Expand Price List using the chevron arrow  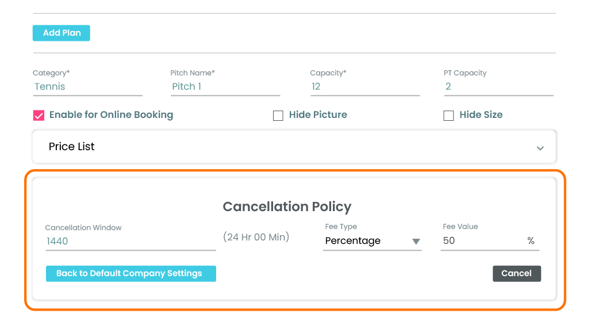[540, 148]
